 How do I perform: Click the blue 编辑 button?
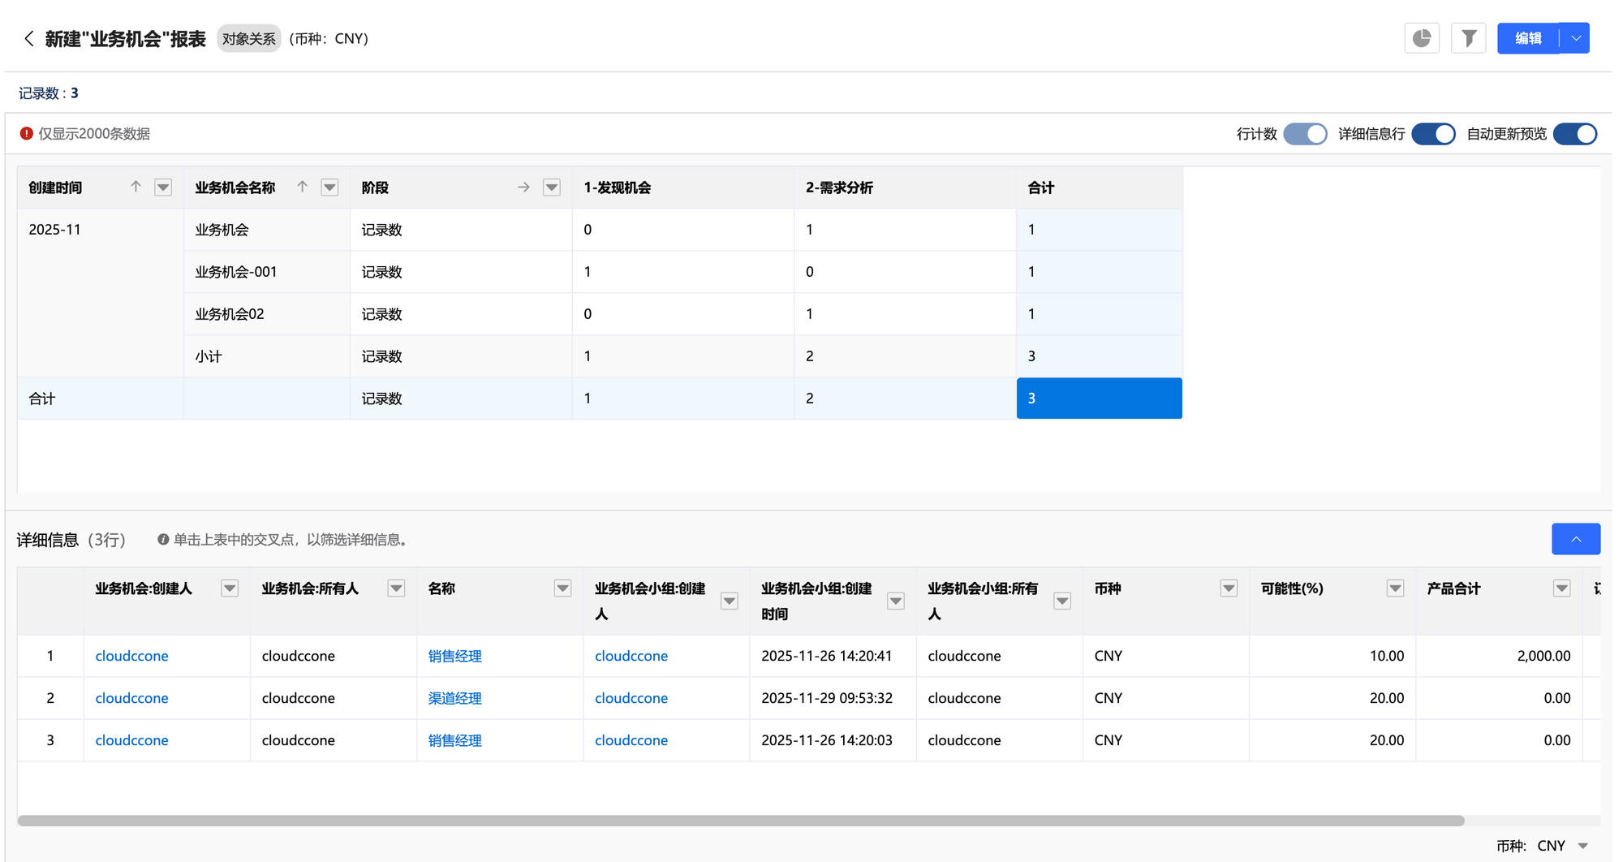tap(1527, 38)
